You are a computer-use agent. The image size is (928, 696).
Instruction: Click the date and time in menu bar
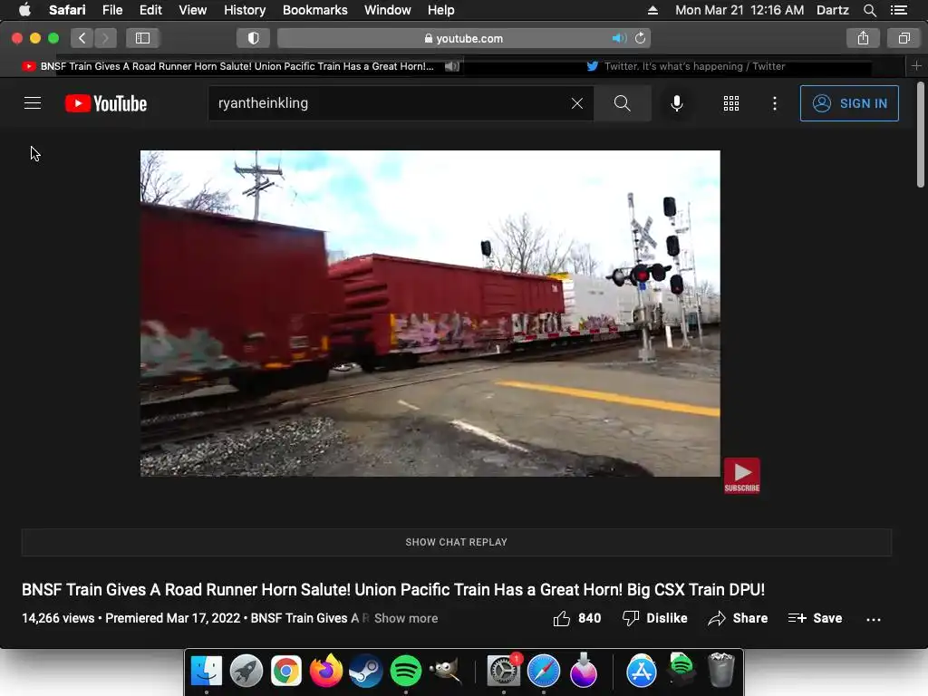tap(739, 10)
